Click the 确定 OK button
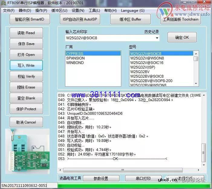Viewport: 212px width, 189px height. [182, 37]
